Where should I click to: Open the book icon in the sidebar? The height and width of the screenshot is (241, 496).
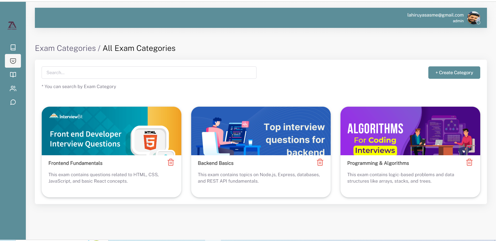[x=13, y=47]
